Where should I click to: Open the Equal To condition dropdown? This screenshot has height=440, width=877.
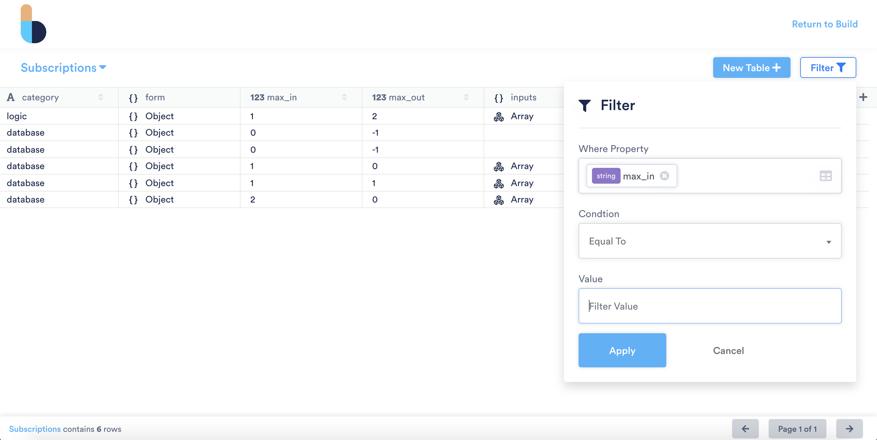[x=710, y=241]
